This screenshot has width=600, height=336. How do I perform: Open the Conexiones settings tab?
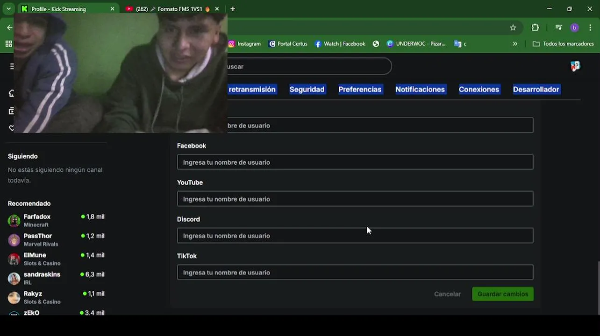pos(479,89)
